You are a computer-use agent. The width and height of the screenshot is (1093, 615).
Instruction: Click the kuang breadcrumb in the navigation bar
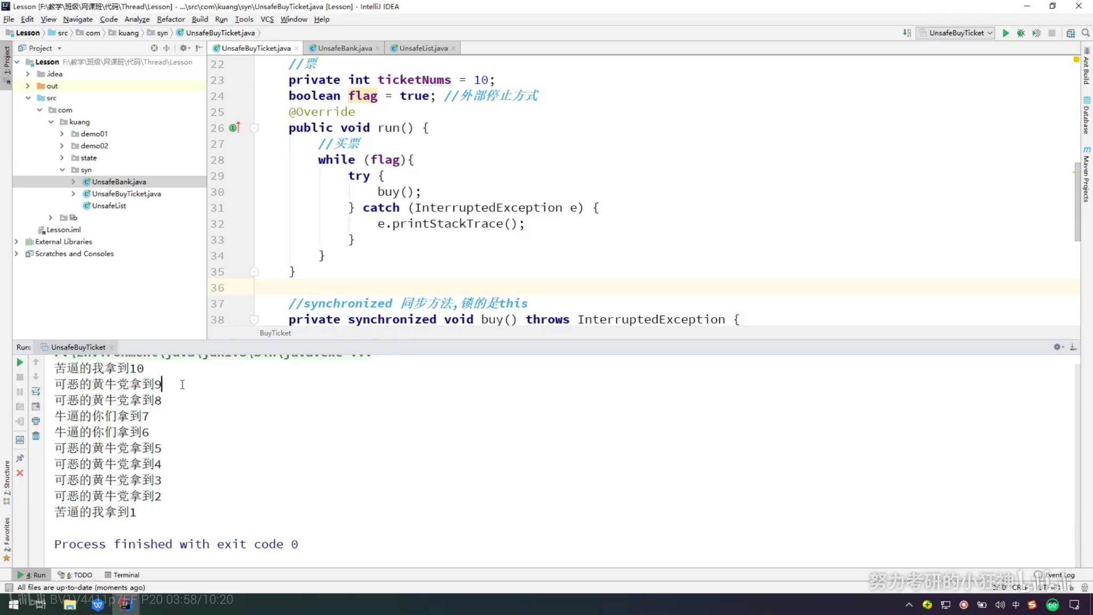pyautogui.click(x=128, y=33)
